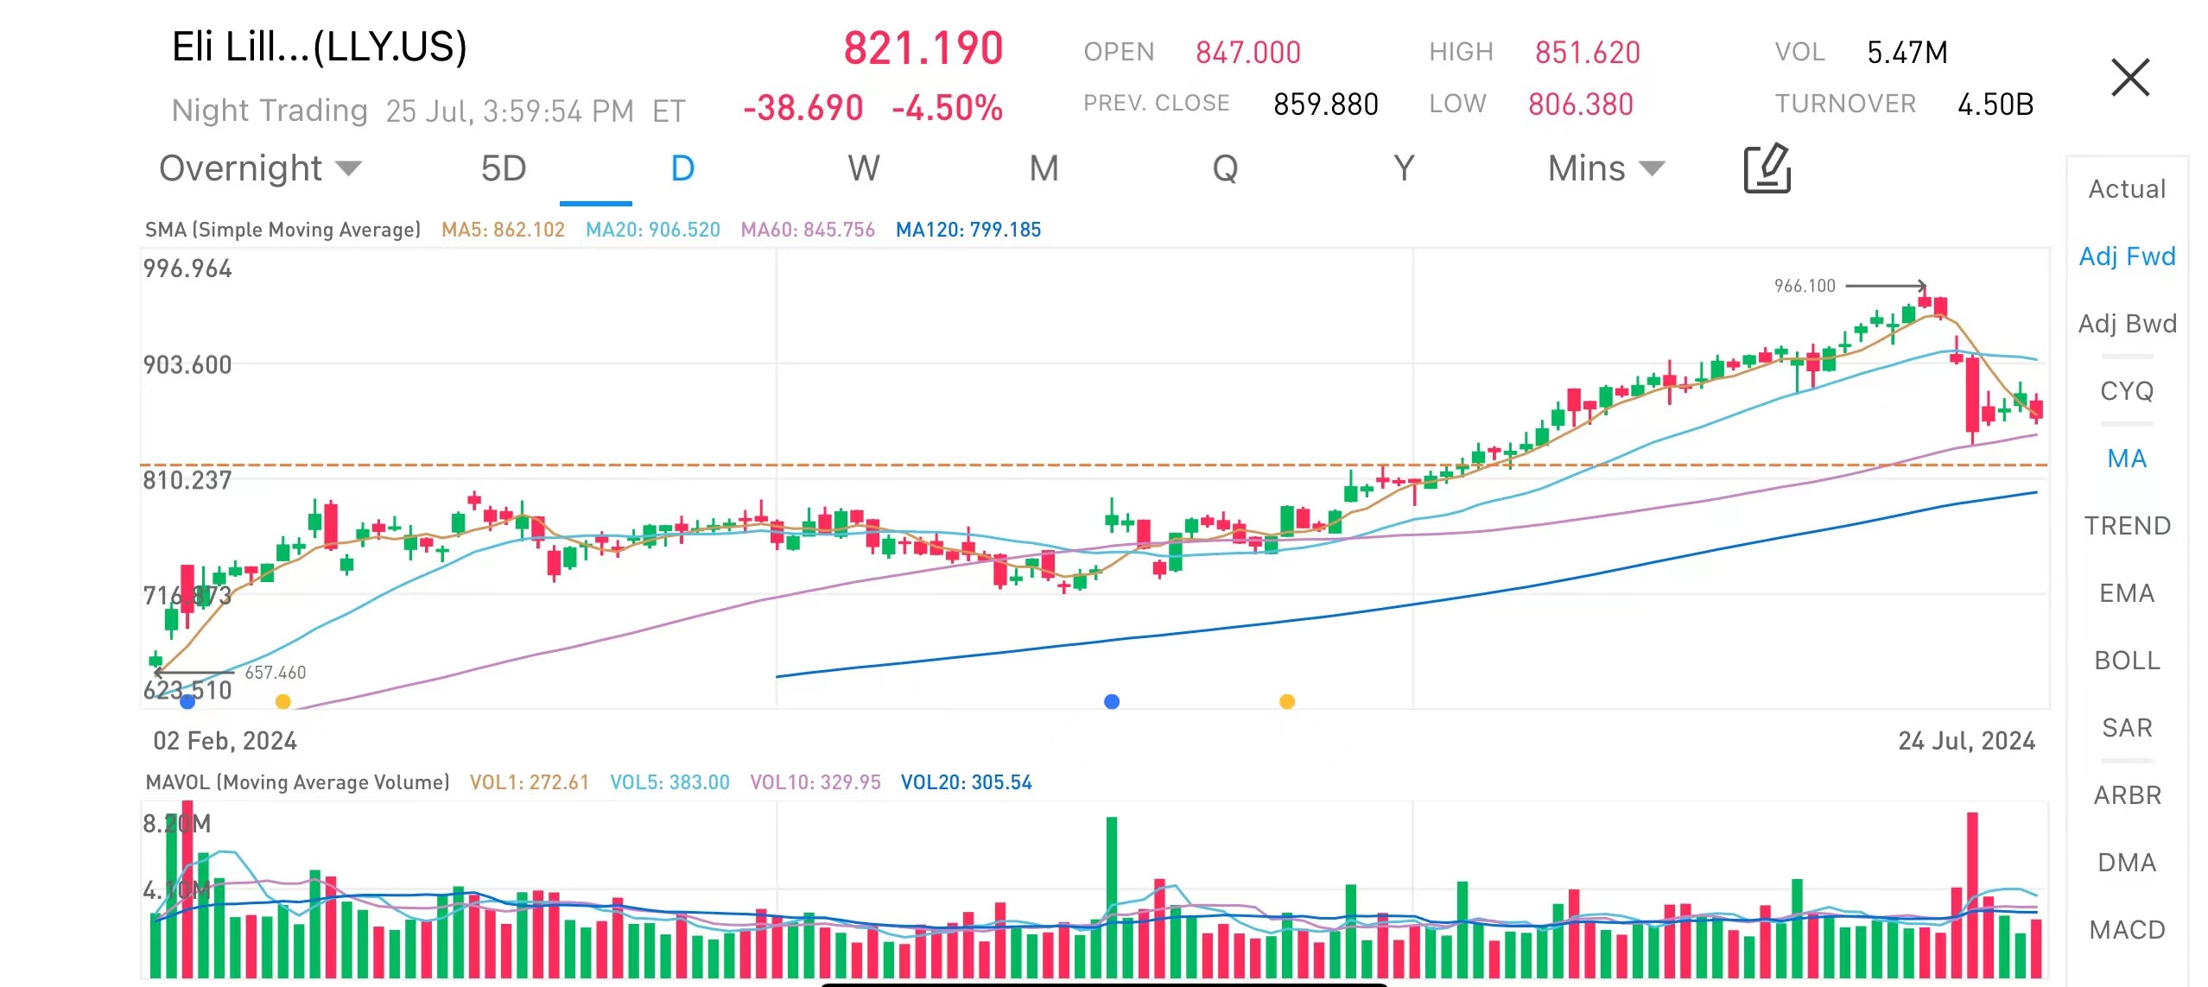Screen dimensions: 2208x987
Task: Click the 657.460 low price marker
Action: click(275, 673)
